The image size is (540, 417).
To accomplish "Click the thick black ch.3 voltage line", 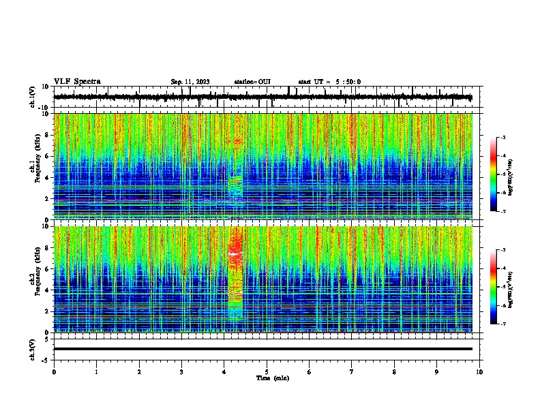I will tap(263, 349).
